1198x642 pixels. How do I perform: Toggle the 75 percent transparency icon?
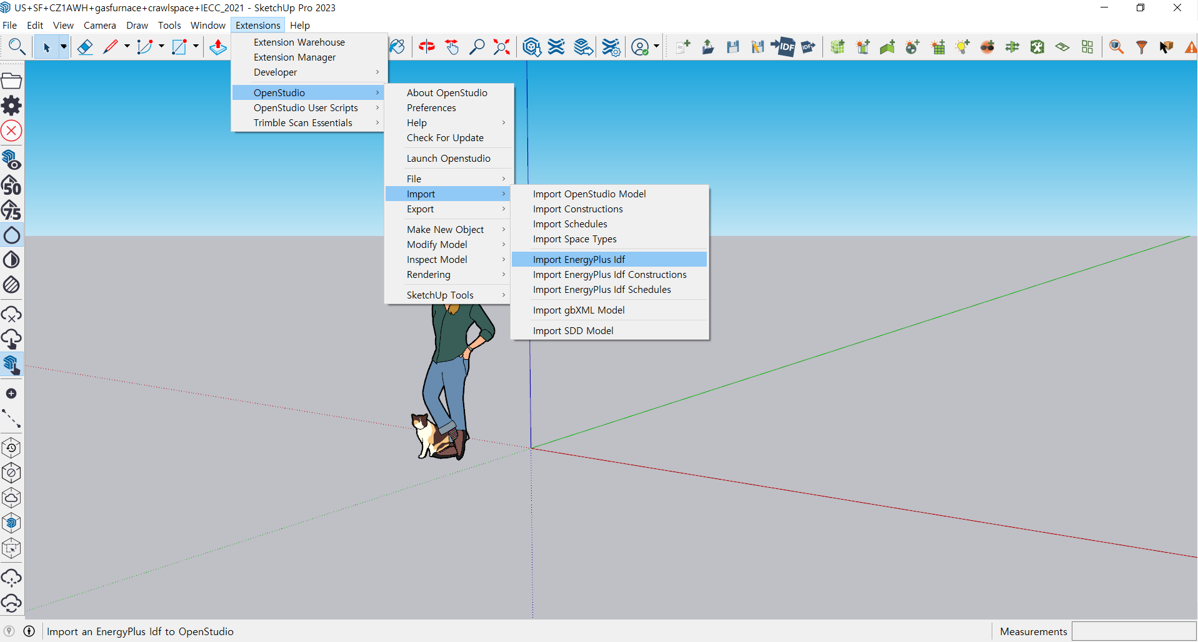click(12, 210)
